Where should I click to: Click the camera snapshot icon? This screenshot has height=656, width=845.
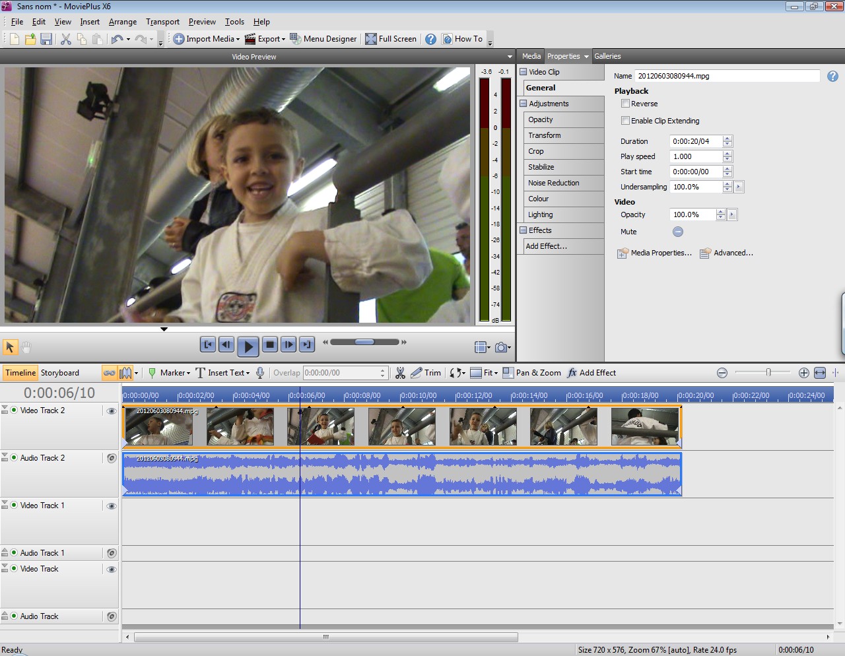coord(501,347)
